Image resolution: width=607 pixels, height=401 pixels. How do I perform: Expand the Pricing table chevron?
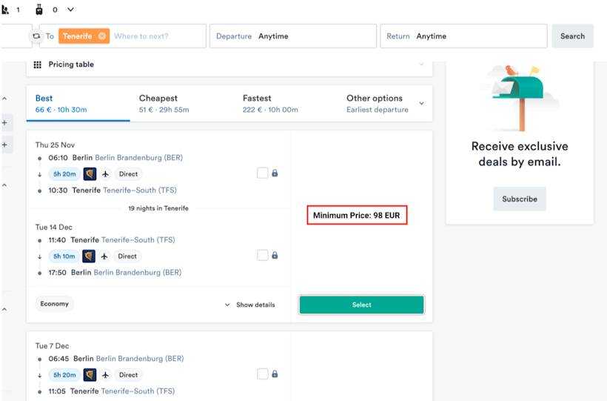422,64
